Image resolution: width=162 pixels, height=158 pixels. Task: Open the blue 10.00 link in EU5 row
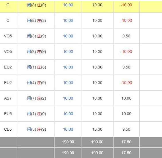(x=68, y=114)
